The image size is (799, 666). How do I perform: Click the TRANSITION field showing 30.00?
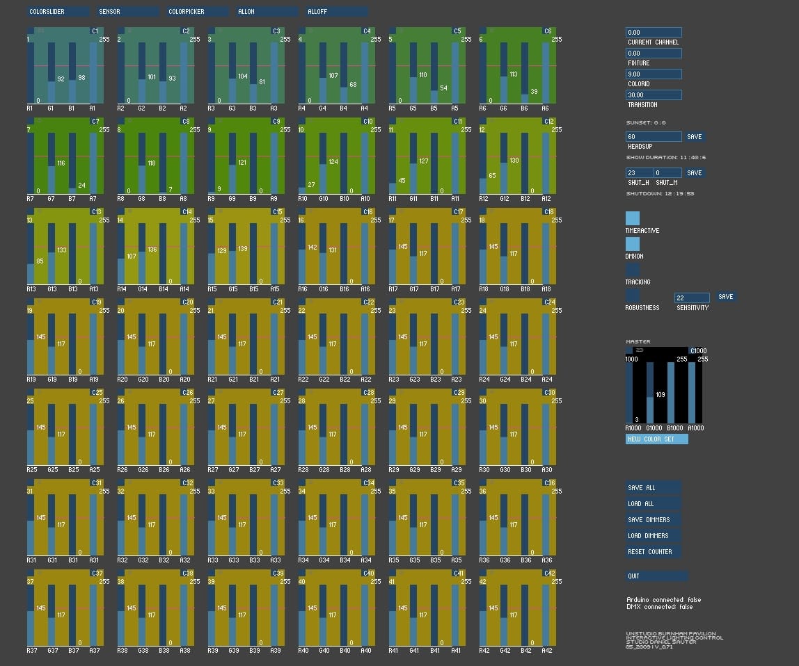coord(654,95)
